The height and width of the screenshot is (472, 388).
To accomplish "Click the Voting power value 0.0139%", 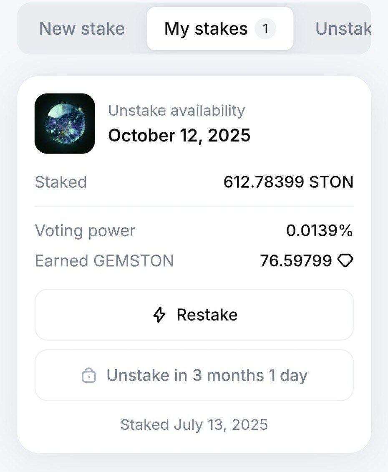I will (x=320, y=231).
